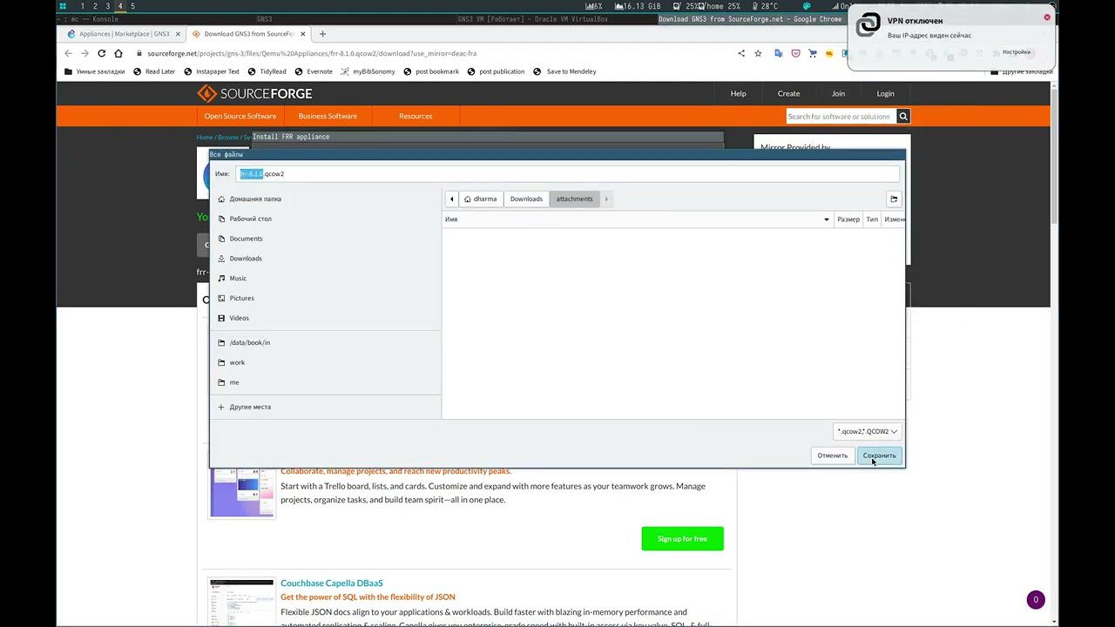Open the Open Source Software menu
The height and width of the screenshot is (627, 1115).
coord(240,116)
